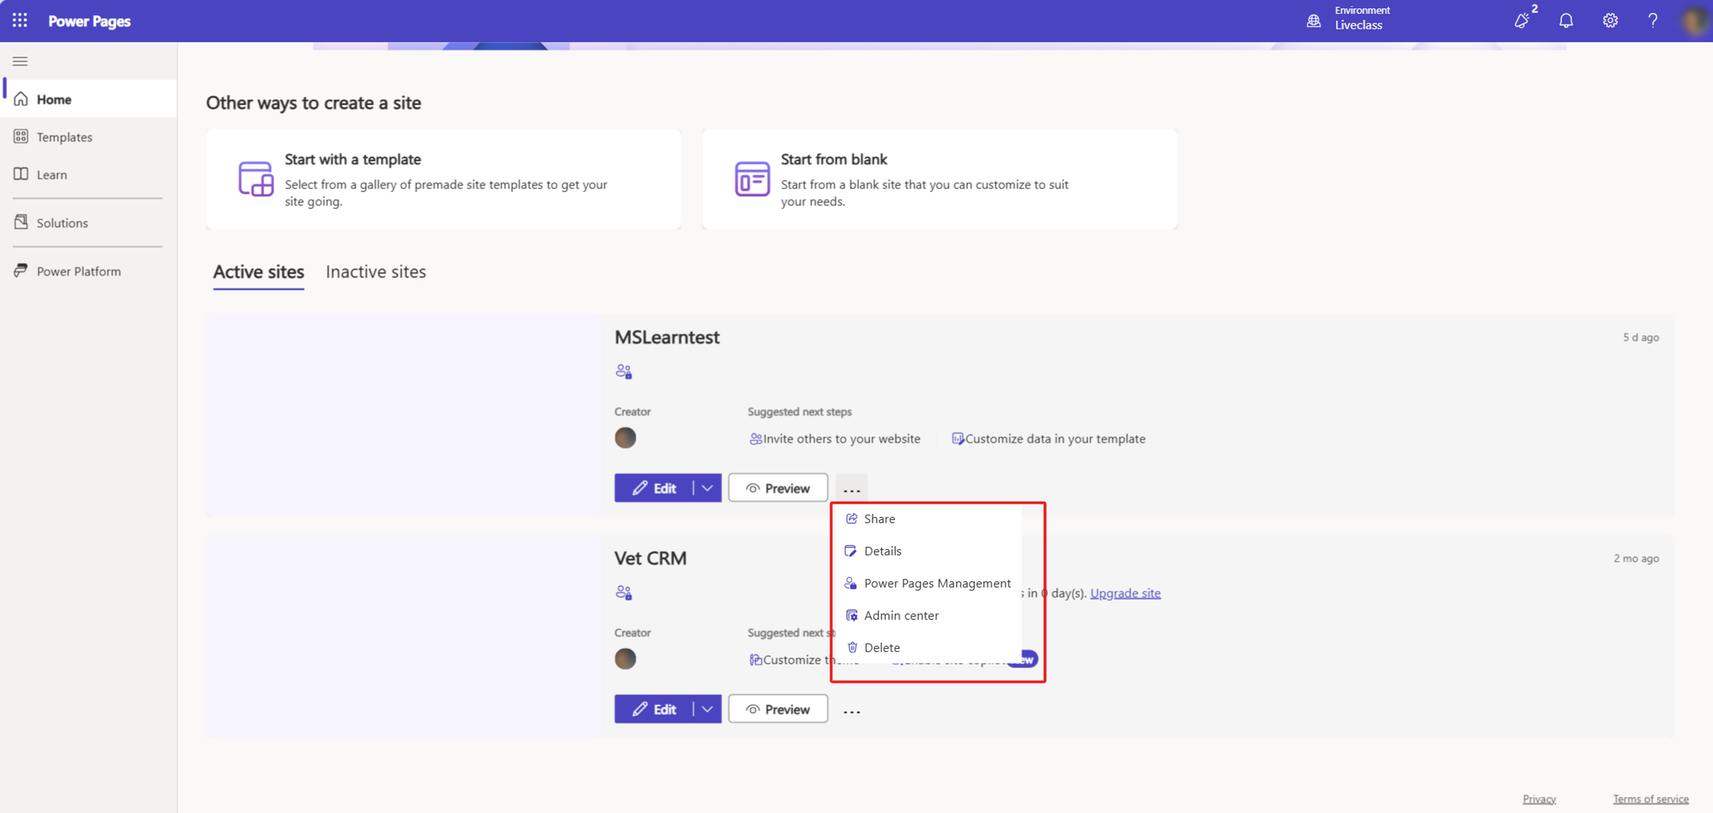This screenshot has width=1713, height=813.
Task: Select Delete in the context menu
Action: click(x=881, y=648)
